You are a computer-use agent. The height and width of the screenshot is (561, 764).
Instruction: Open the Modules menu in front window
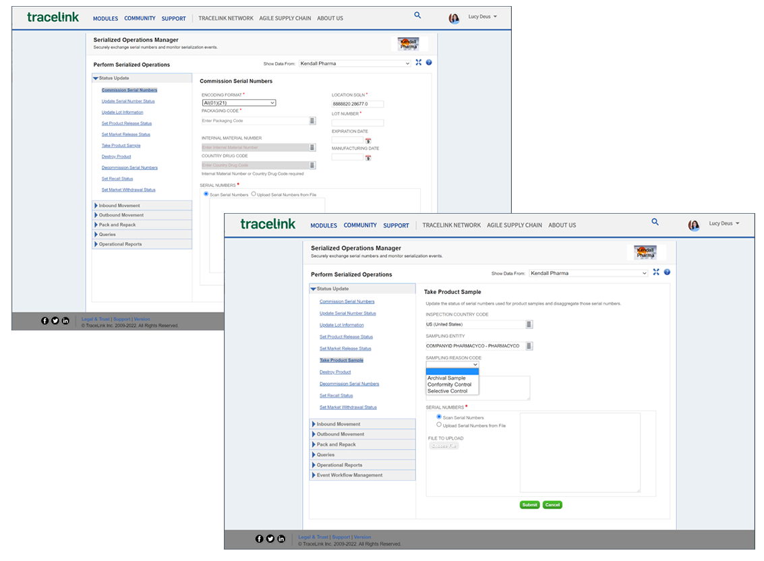[x=324, y=226]
